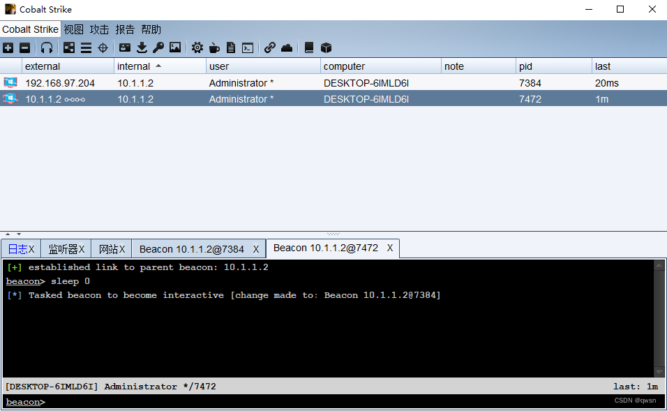Viewport: 667px width, 411px height.
Task: Sort sessions by the note column header
Action: [x=479, y=66]
